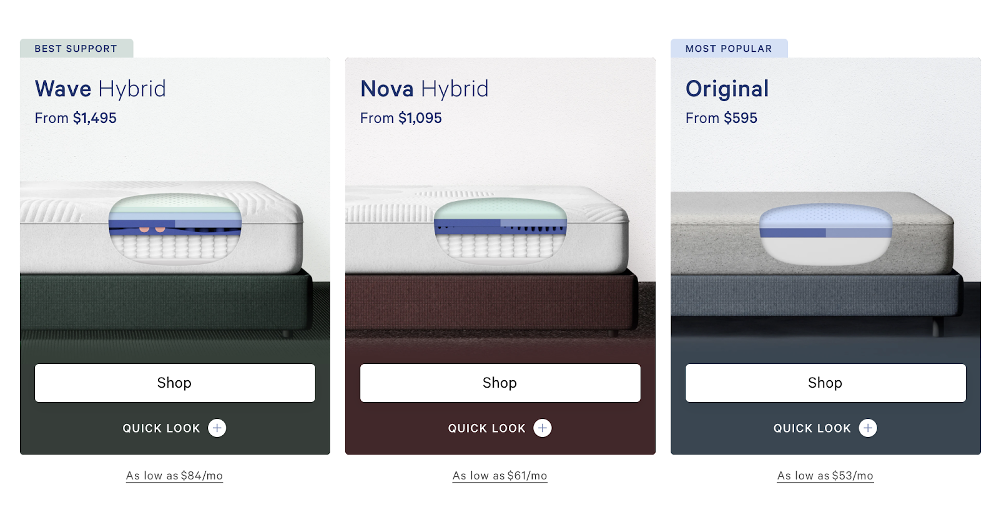
Task: Select the Original mattress title
Action: tap(727, 89)
